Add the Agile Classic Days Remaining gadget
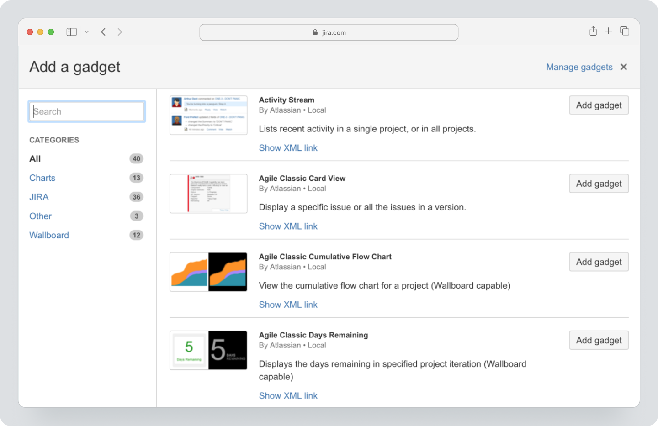 [599, 340]
